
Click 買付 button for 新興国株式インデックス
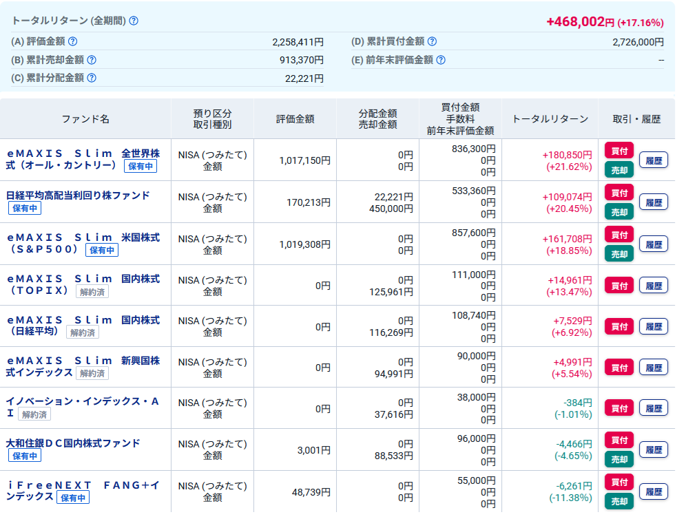619,368
